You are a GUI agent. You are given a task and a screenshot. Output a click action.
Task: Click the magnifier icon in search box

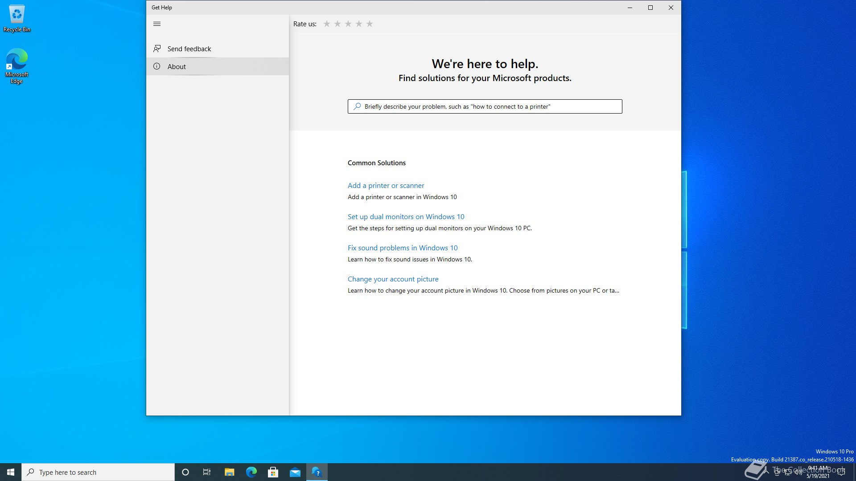point(357,106)
